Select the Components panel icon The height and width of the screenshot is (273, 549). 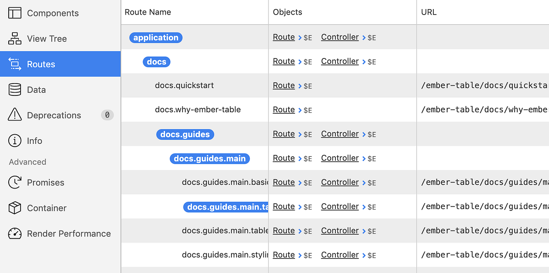click(14, 13)
